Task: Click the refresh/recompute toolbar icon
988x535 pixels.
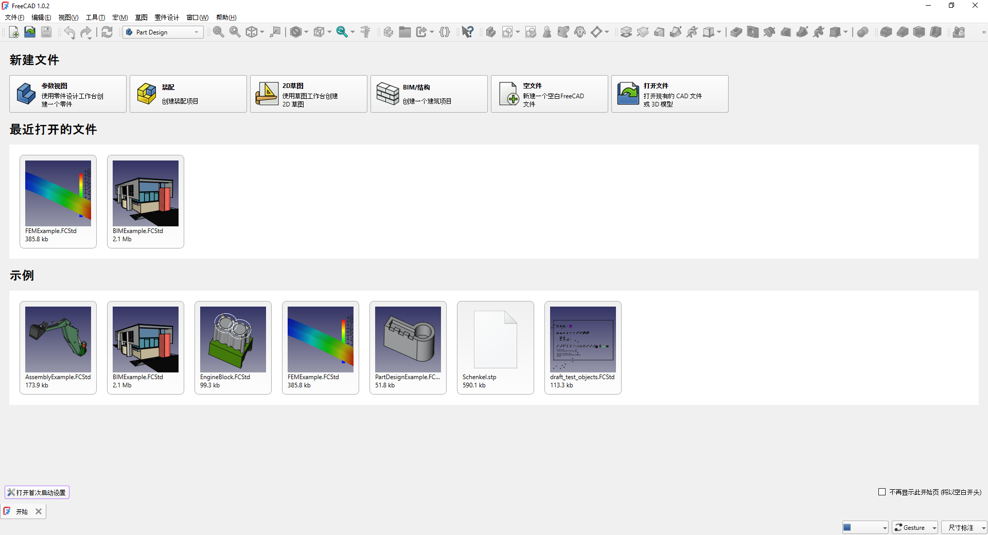Action: pyautogui.click(x=107, y=32)
